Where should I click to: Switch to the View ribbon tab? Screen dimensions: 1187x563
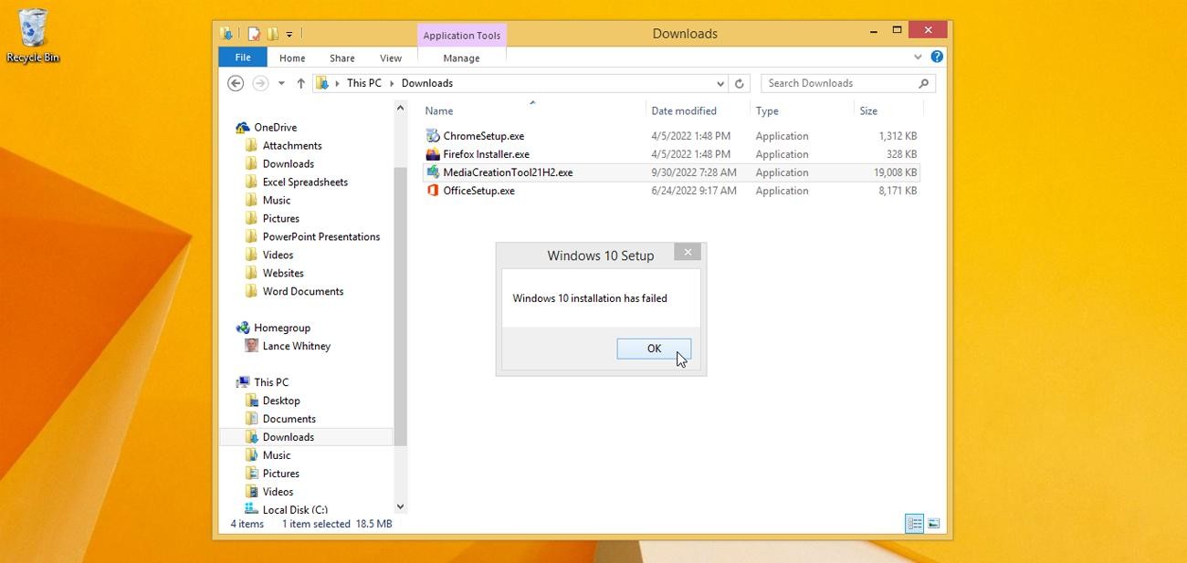coord(391,57)
